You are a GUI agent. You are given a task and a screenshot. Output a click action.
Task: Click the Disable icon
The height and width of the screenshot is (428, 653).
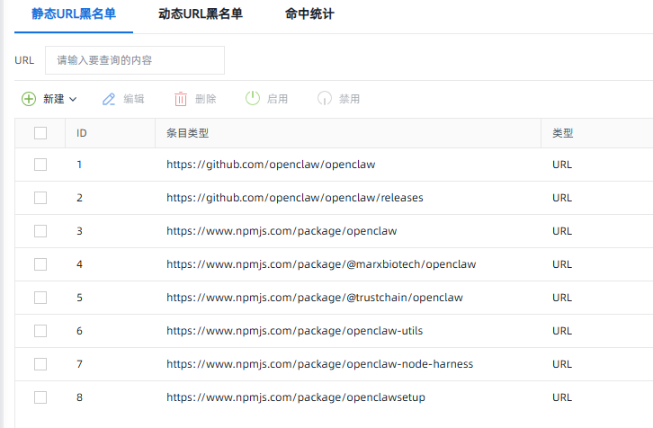(325, 99)
